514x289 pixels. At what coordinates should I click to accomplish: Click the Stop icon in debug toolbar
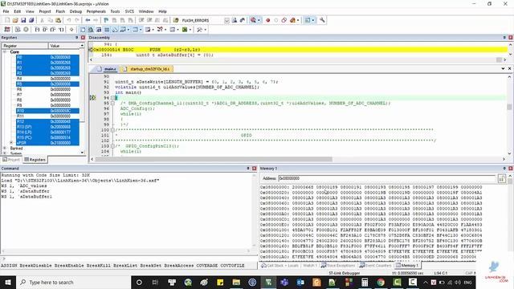[26, 30]
